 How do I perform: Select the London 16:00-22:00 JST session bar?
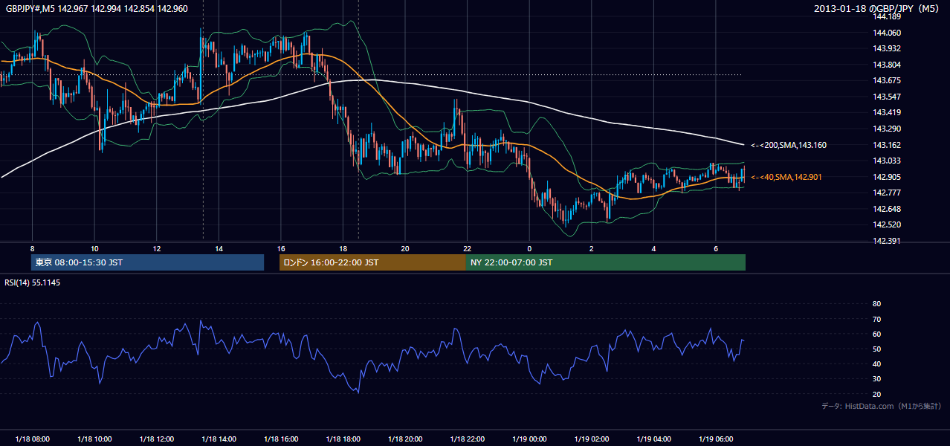tap(372, 262)
